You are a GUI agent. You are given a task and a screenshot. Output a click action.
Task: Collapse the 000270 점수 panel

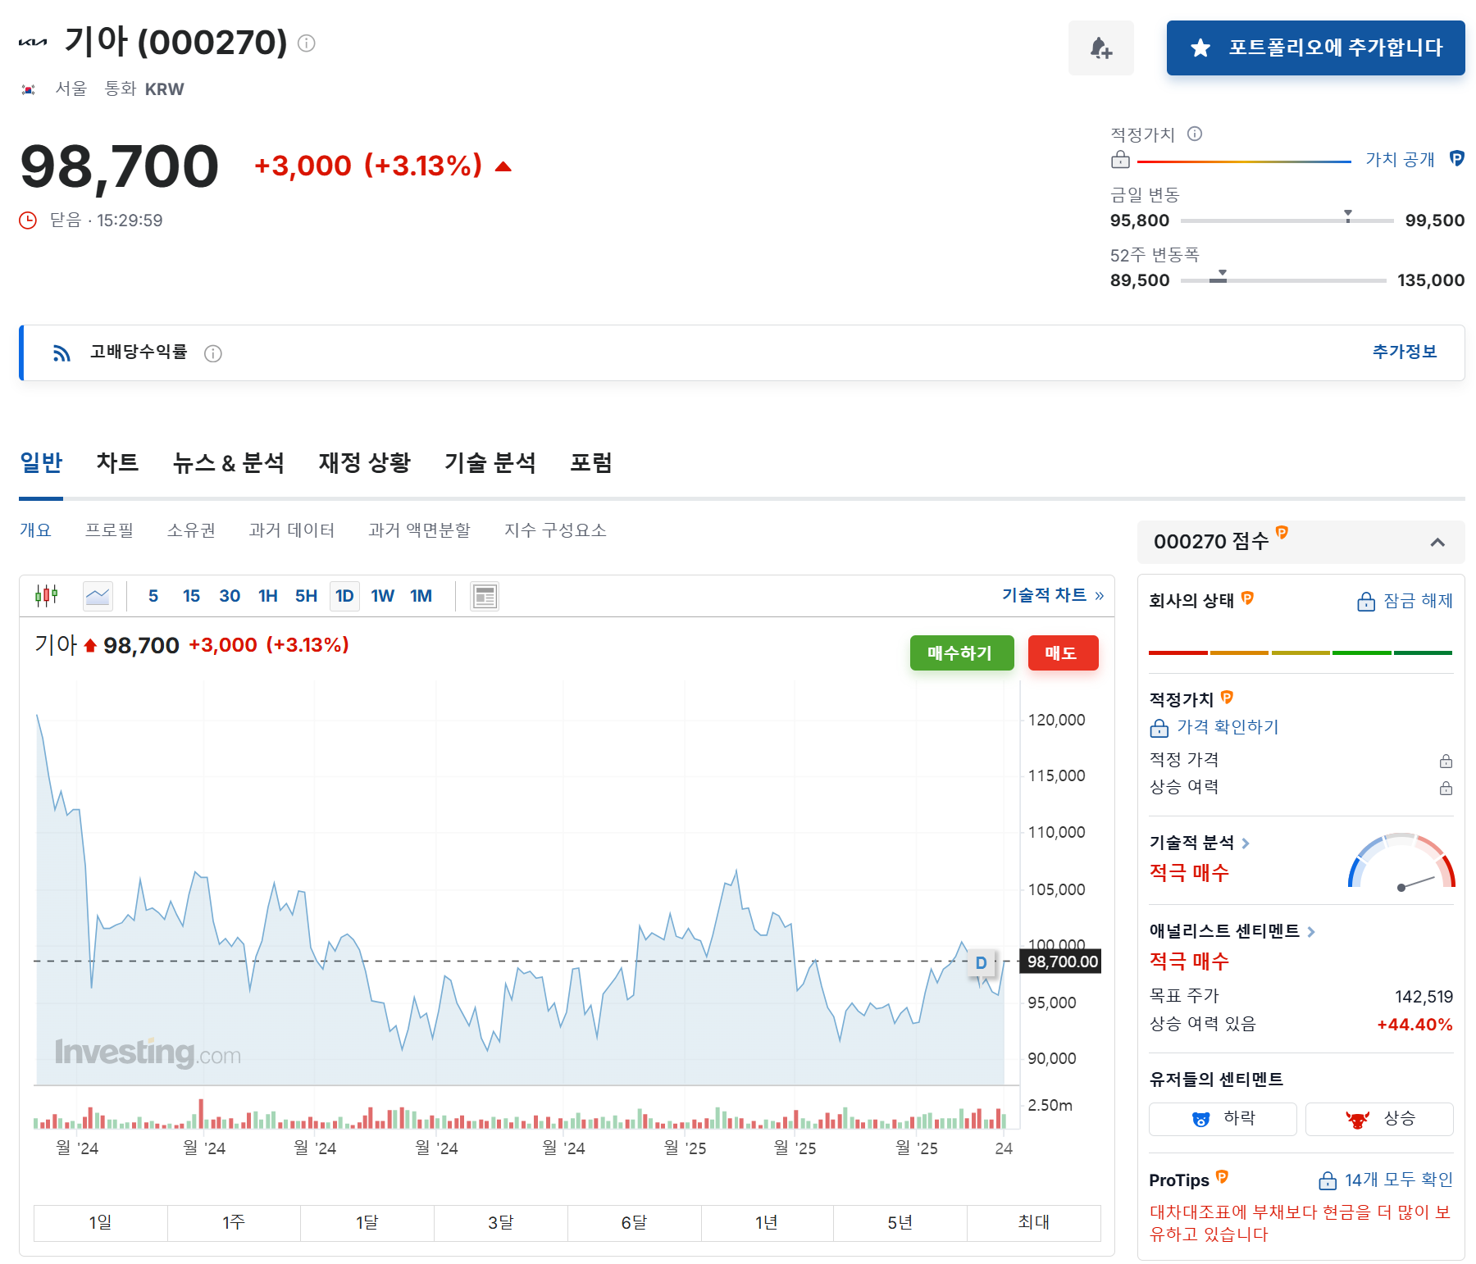tap(1437, 543)
